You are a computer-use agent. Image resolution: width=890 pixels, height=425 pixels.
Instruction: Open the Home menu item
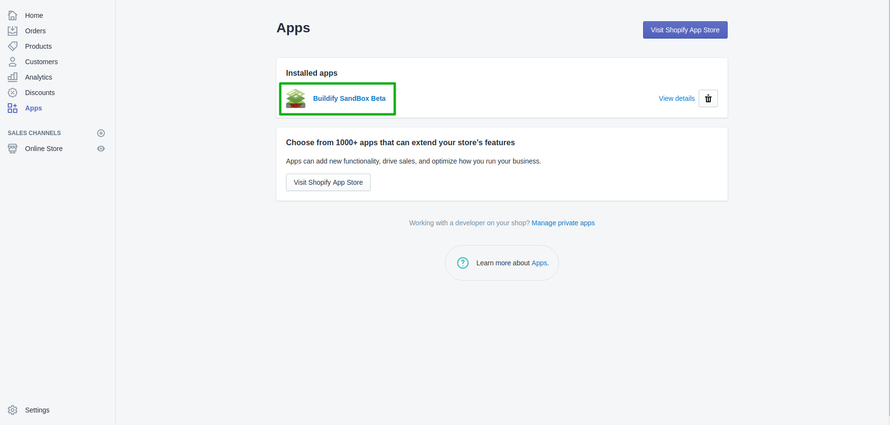(34, 15)
